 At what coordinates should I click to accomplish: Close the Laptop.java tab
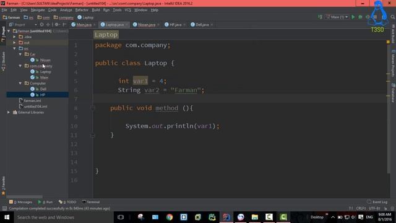(126, 25)
